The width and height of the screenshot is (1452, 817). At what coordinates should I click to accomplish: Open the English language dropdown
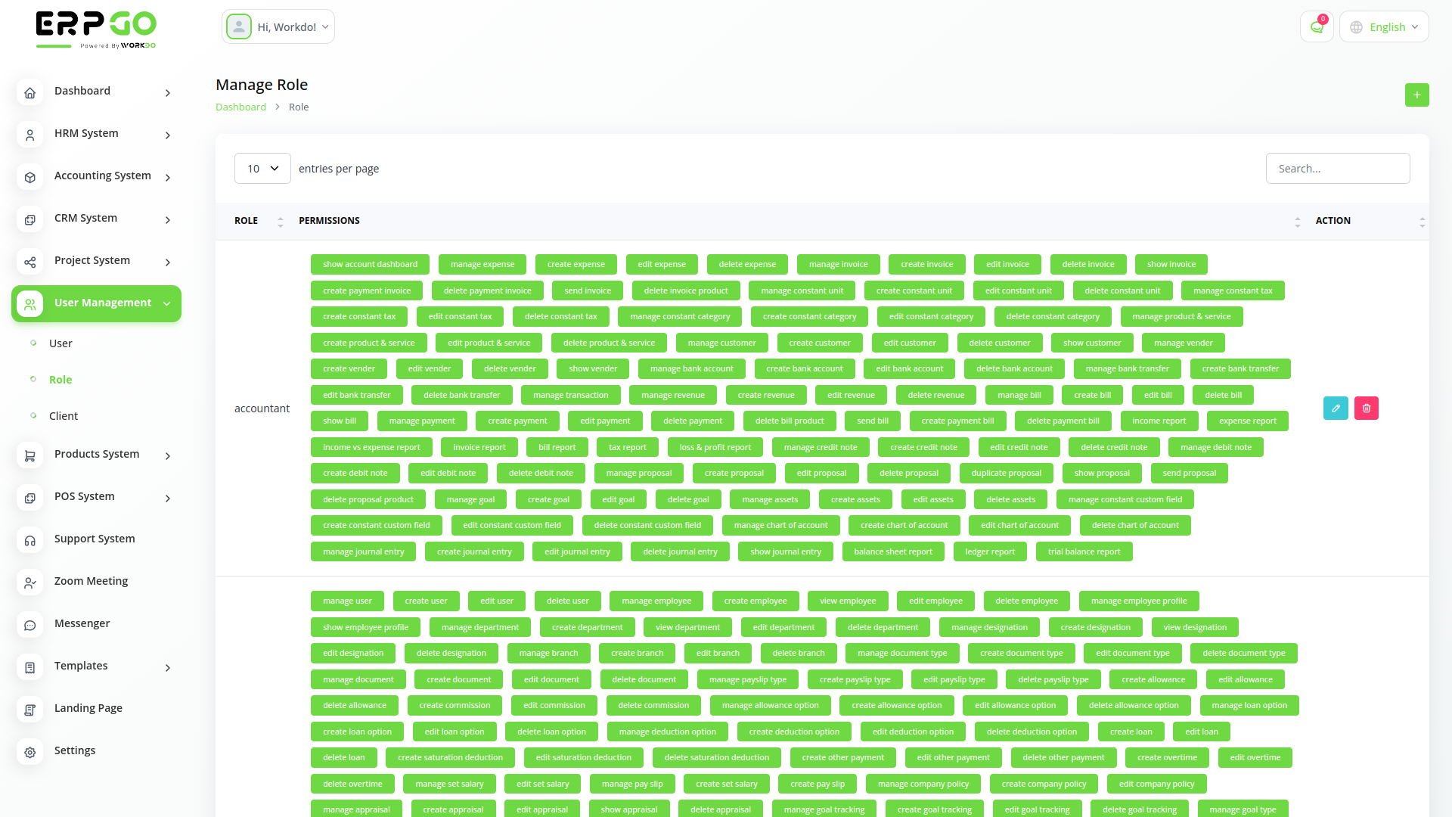point(1384,27)
